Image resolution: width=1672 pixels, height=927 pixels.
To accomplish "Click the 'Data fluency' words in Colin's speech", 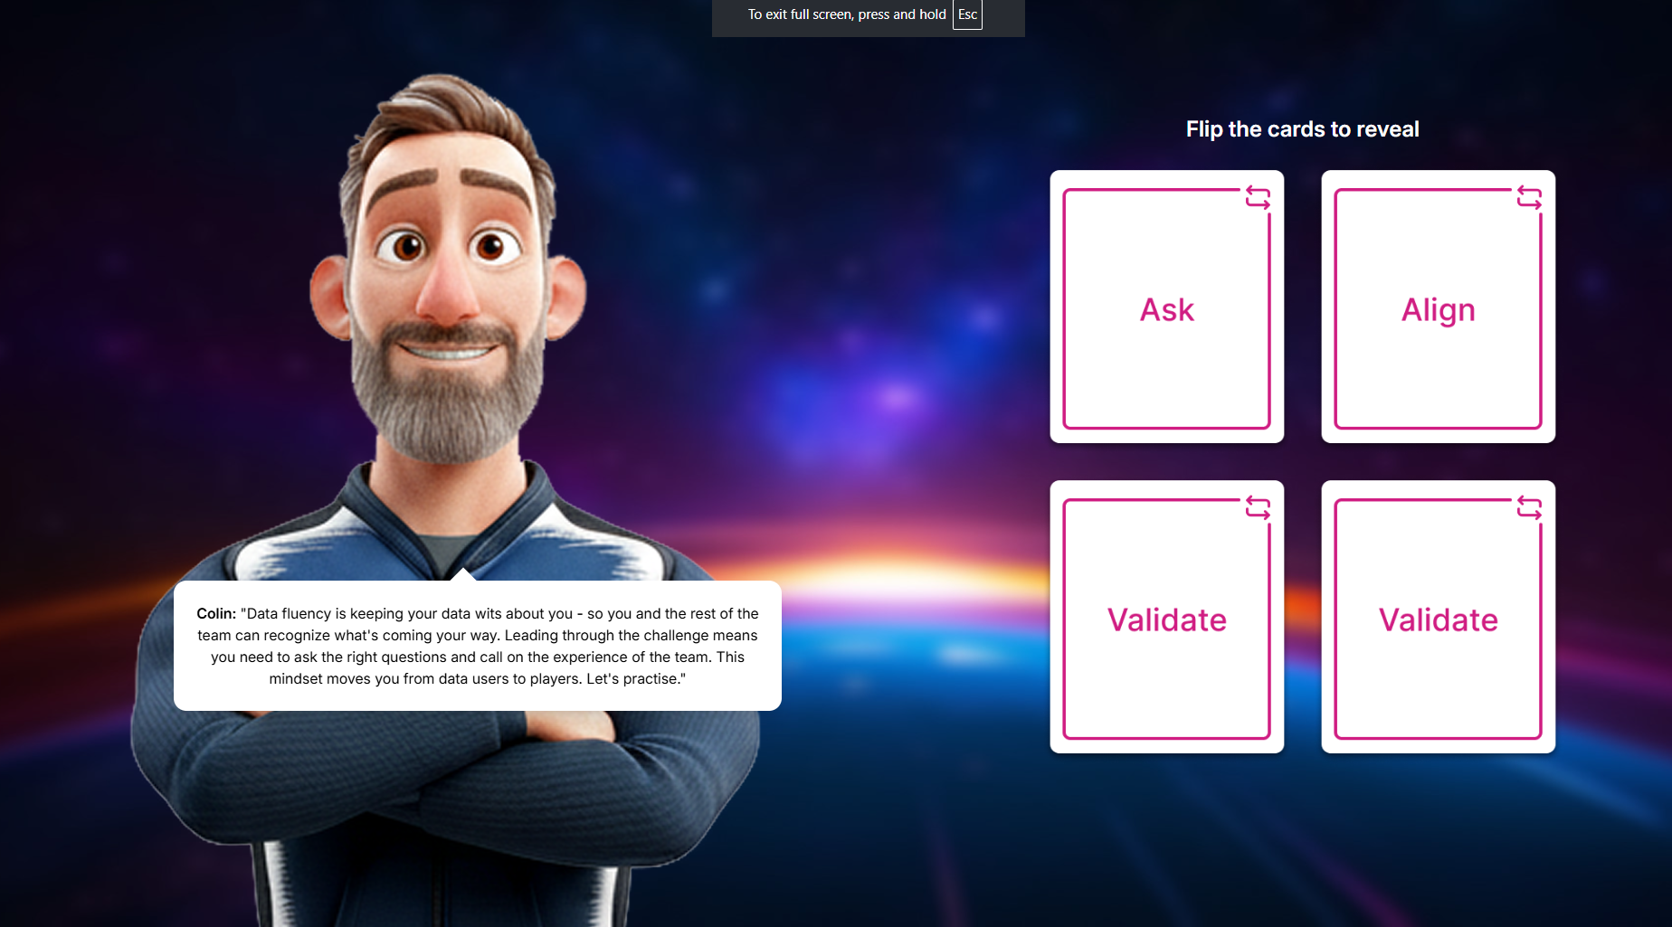I will pos(289,614).
